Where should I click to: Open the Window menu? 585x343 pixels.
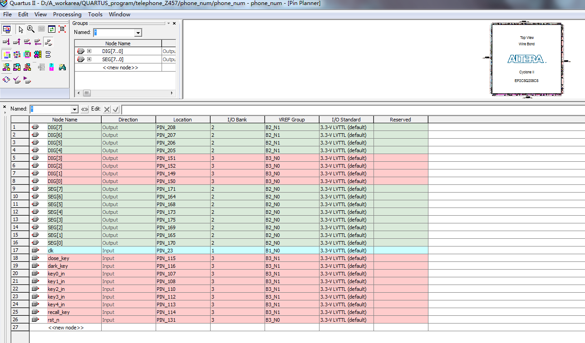pyautogui.click(x=119, y=14)
